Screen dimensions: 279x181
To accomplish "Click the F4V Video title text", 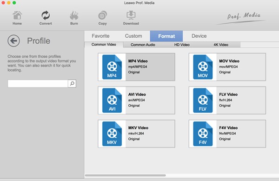I will point(228,128).
